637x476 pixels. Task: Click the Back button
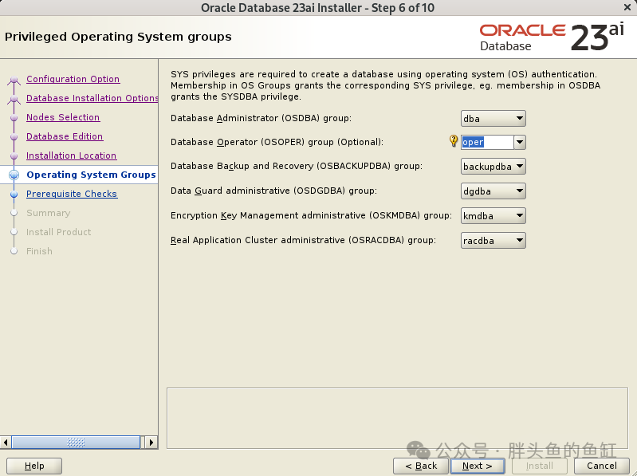[x=421, y=466]
